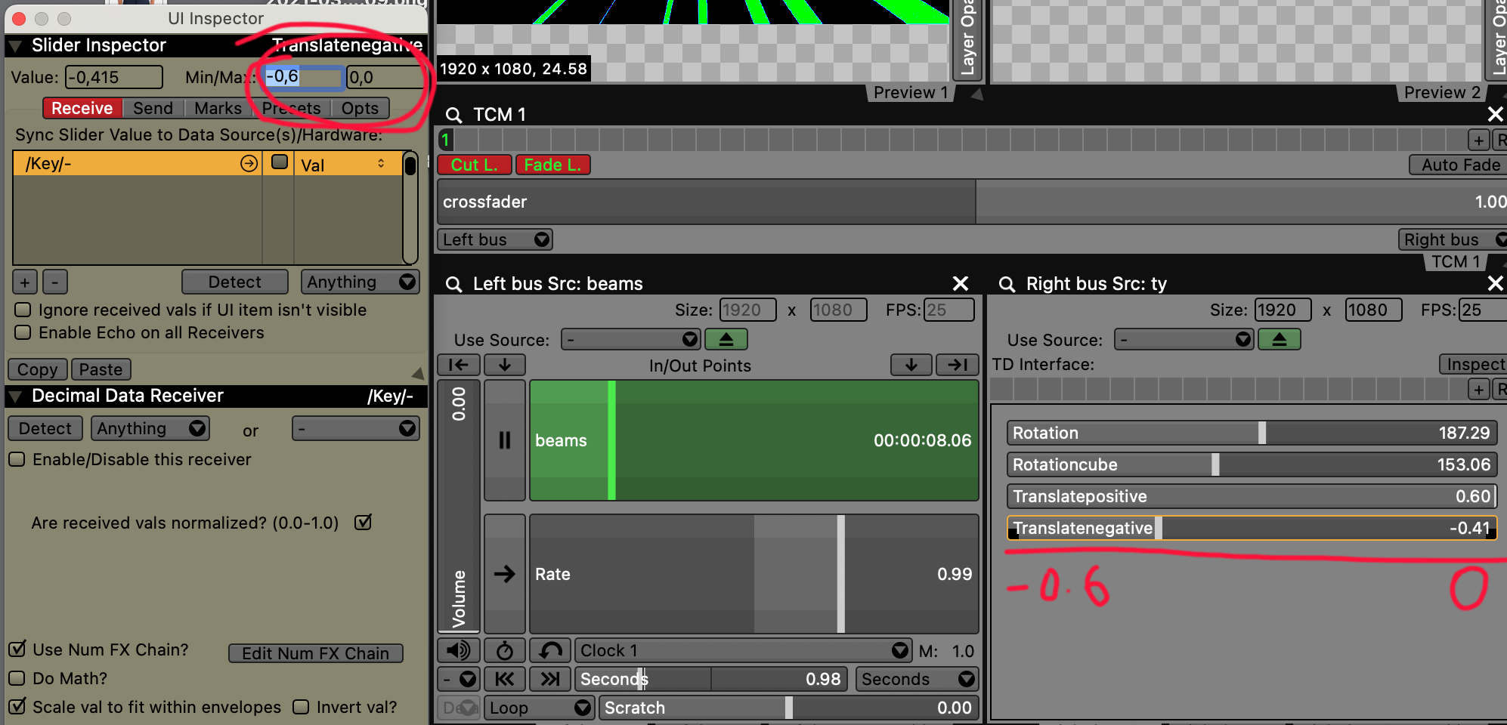Enable Ignore received vals checkbox
1507x725 pixels.
click(x=23, y=310)
